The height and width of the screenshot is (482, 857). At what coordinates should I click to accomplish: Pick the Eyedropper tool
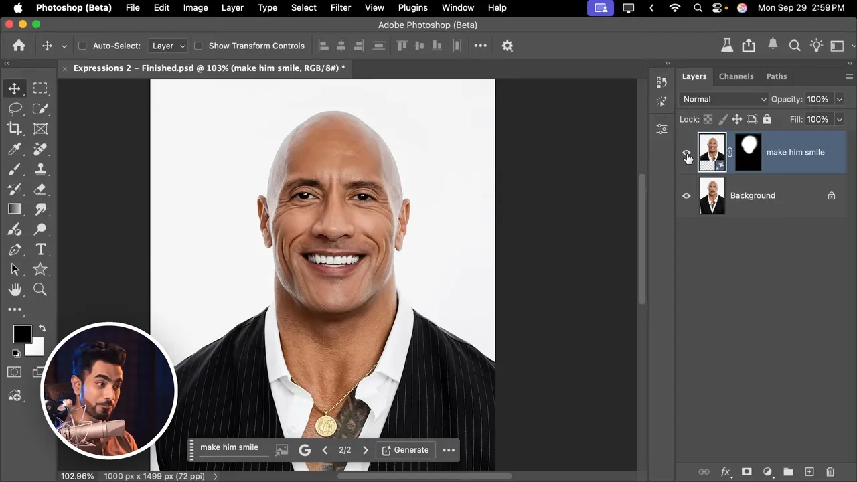(x=15, y=149)
